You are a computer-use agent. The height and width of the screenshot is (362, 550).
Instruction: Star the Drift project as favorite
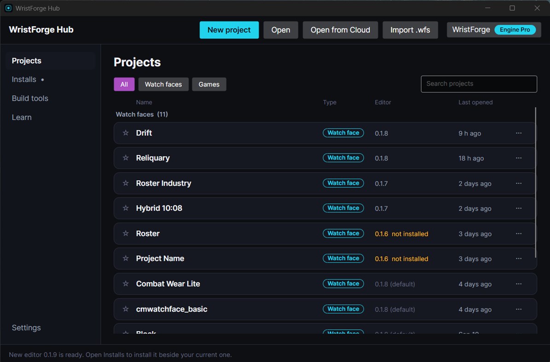[x=126, y=133]
